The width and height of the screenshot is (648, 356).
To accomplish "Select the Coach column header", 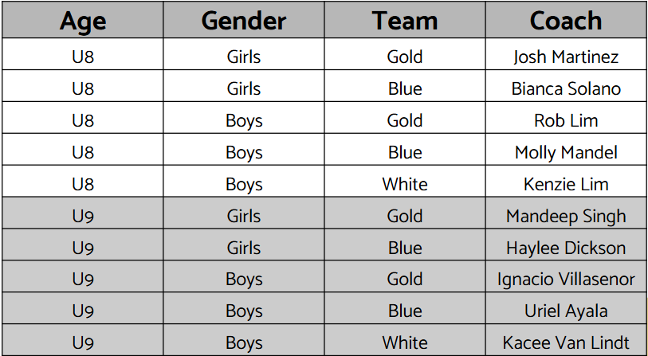I will pyautogui.click(x=566, y=20).
